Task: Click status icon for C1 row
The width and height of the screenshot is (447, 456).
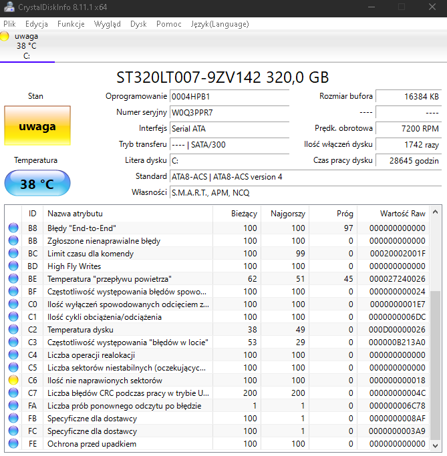Action: 13,316
